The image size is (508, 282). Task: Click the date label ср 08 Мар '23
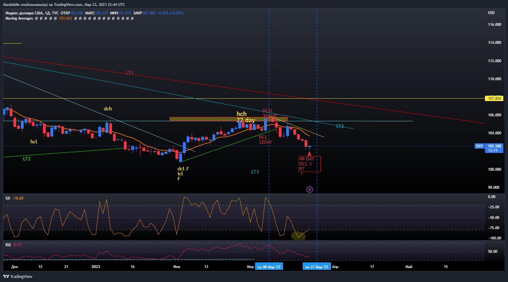pyautogui.click(x=269, y=267)
